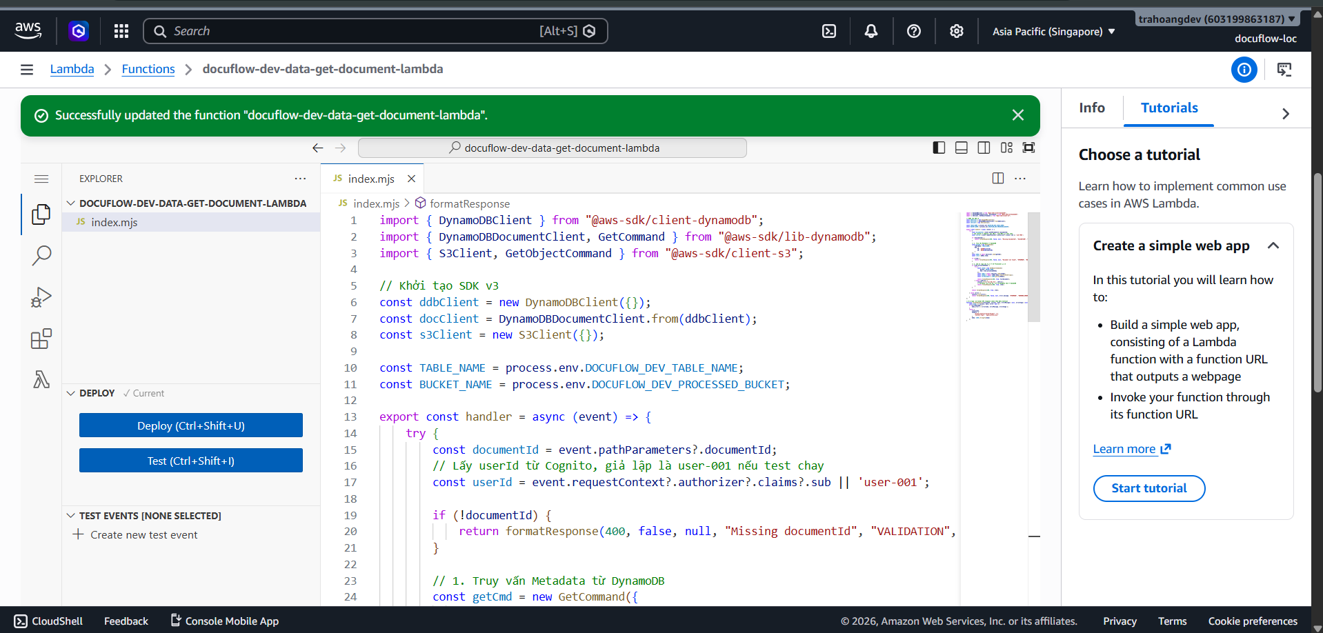1323x633 pixels.
Task: Open editor more actions menu
Action: point(1020,179)
